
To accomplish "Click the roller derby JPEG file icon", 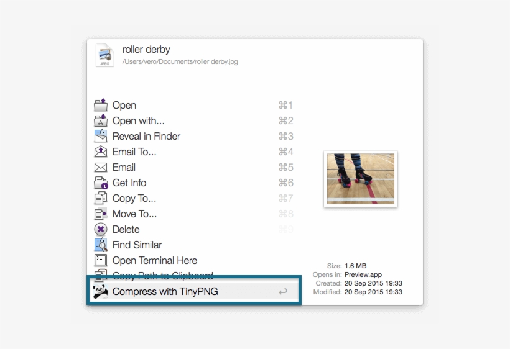I will pos(104,55).
